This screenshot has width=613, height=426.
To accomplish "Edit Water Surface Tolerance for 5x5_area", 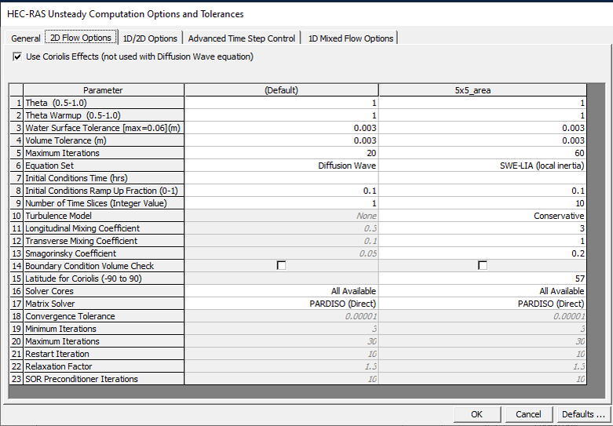I will point(483,128).
